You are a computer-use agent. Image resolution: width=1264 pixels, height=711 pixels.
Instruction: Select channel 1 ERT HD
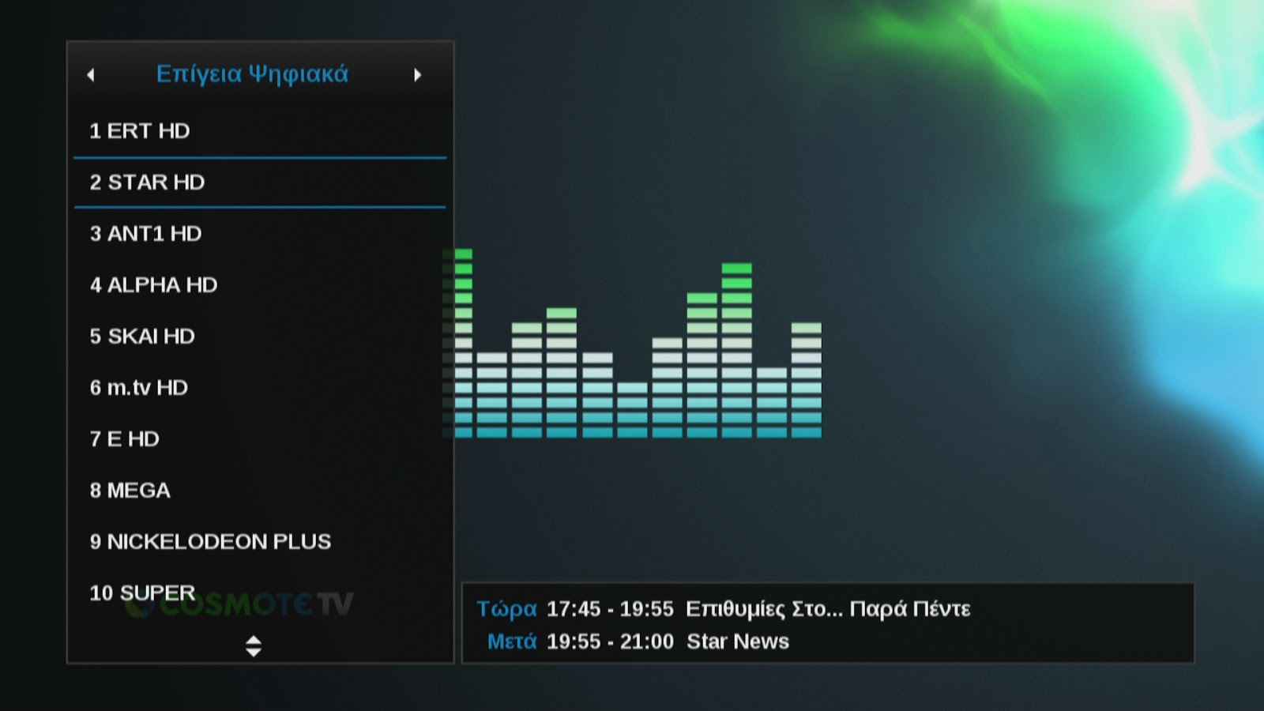[260, 131]
